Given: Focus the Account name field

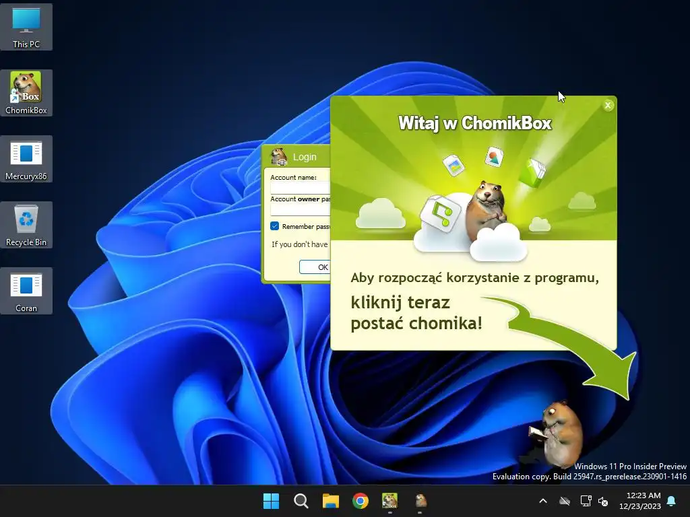Looking at the screenshot, I should (x=300, y=188).
